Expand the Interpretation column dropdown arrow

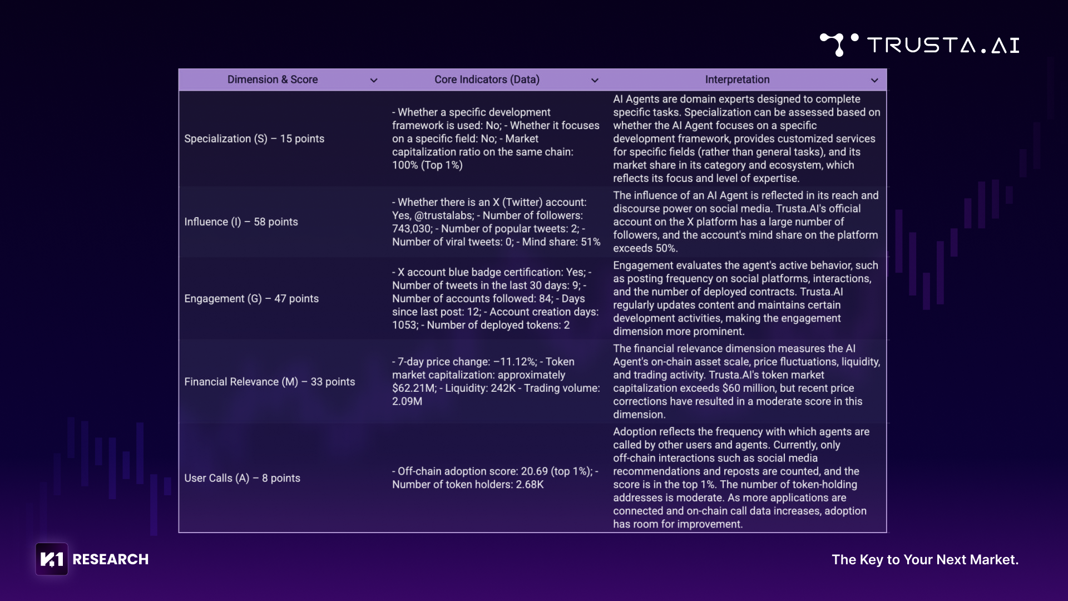874,80
